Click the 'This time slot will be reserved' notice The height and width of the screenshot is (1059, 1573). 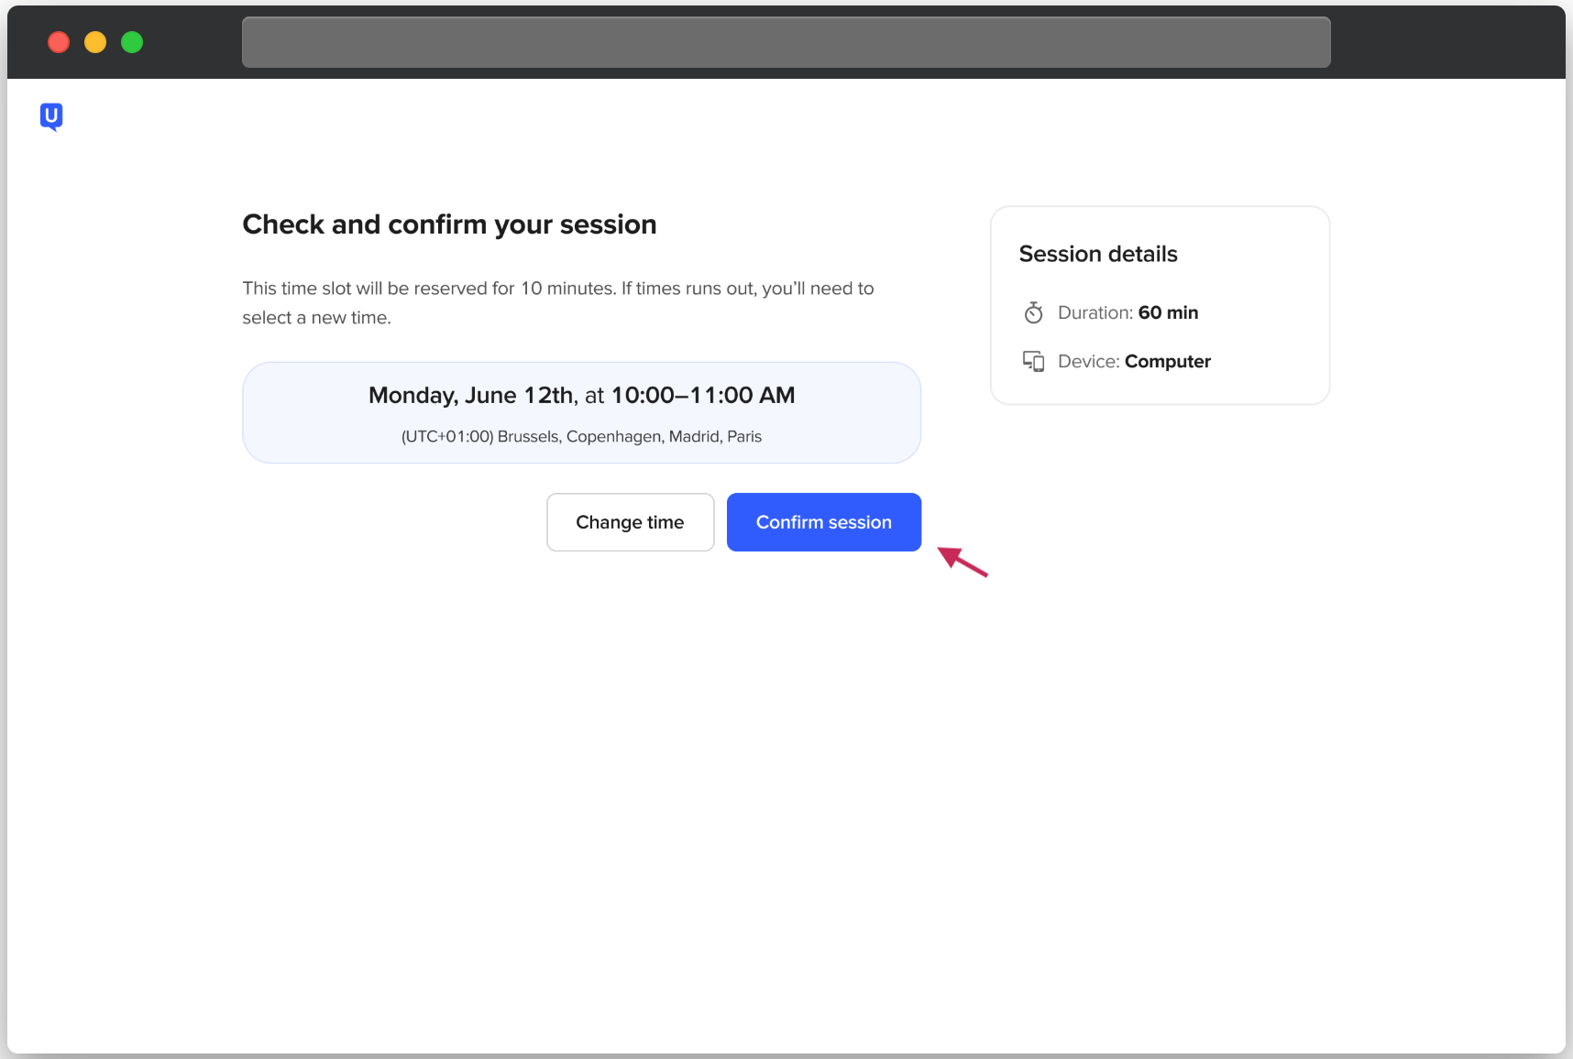pyautogui.click(x=558, y=302)
